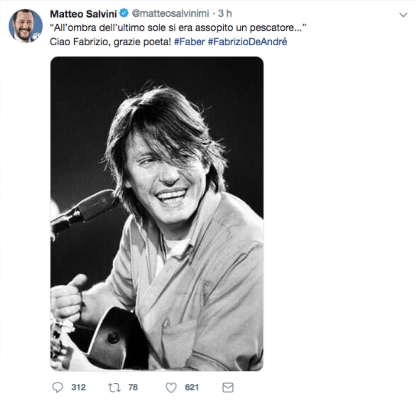Click the Matteo Salvini display name

[x=83, y=15]
